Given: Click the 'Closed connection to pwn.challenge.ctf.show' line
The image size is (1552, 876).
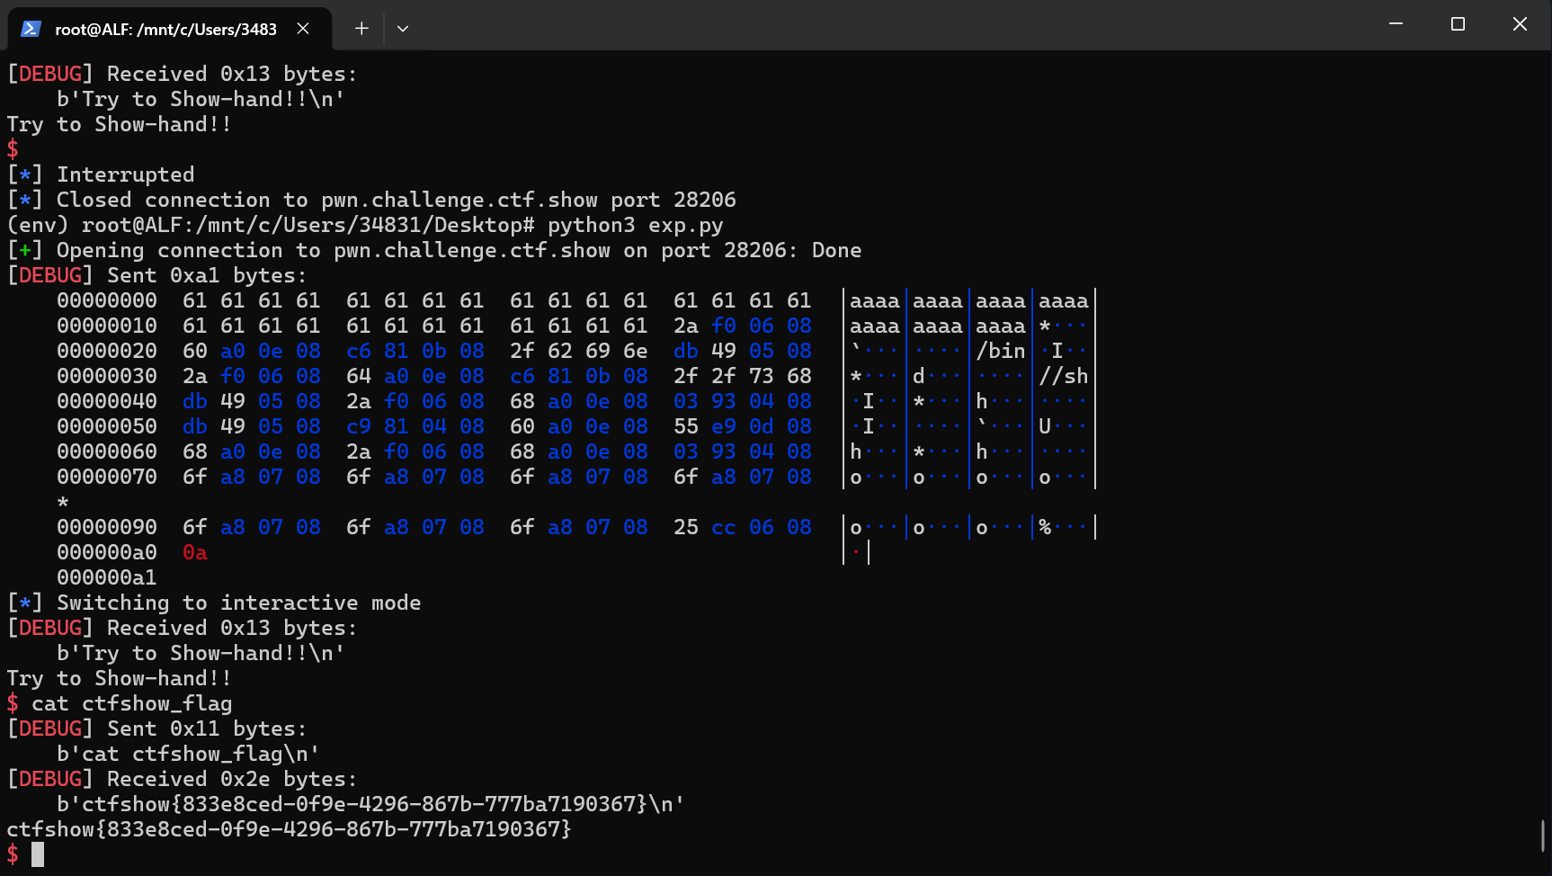Looking at the screenshot, I should pos(371,200).
